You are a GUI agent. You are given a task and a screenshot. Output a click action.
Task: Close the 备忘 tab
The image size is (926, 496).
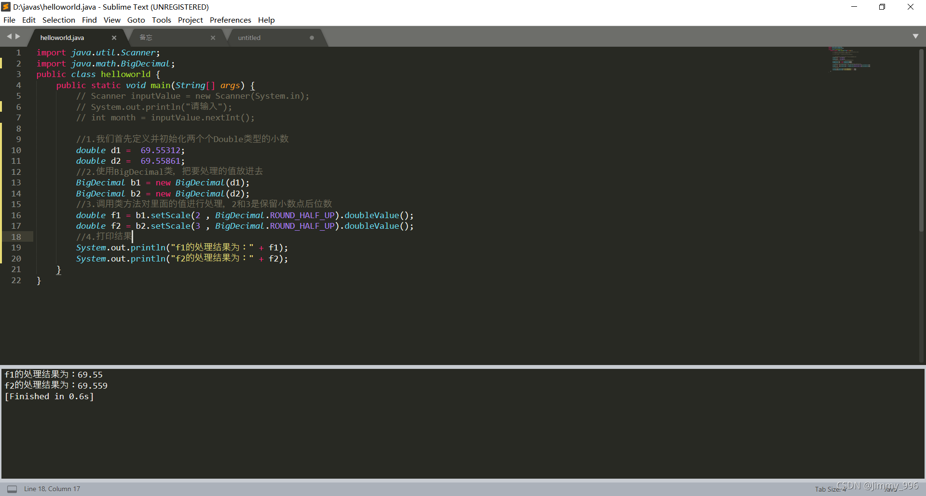pyautogui.click(x=213, y=38)
